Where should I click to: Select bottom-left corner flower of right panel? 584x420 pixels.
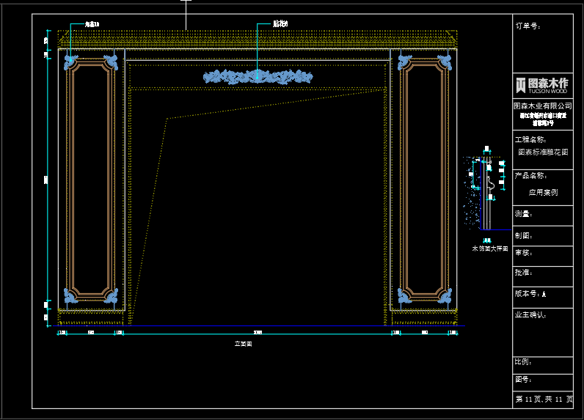point(404,295)
